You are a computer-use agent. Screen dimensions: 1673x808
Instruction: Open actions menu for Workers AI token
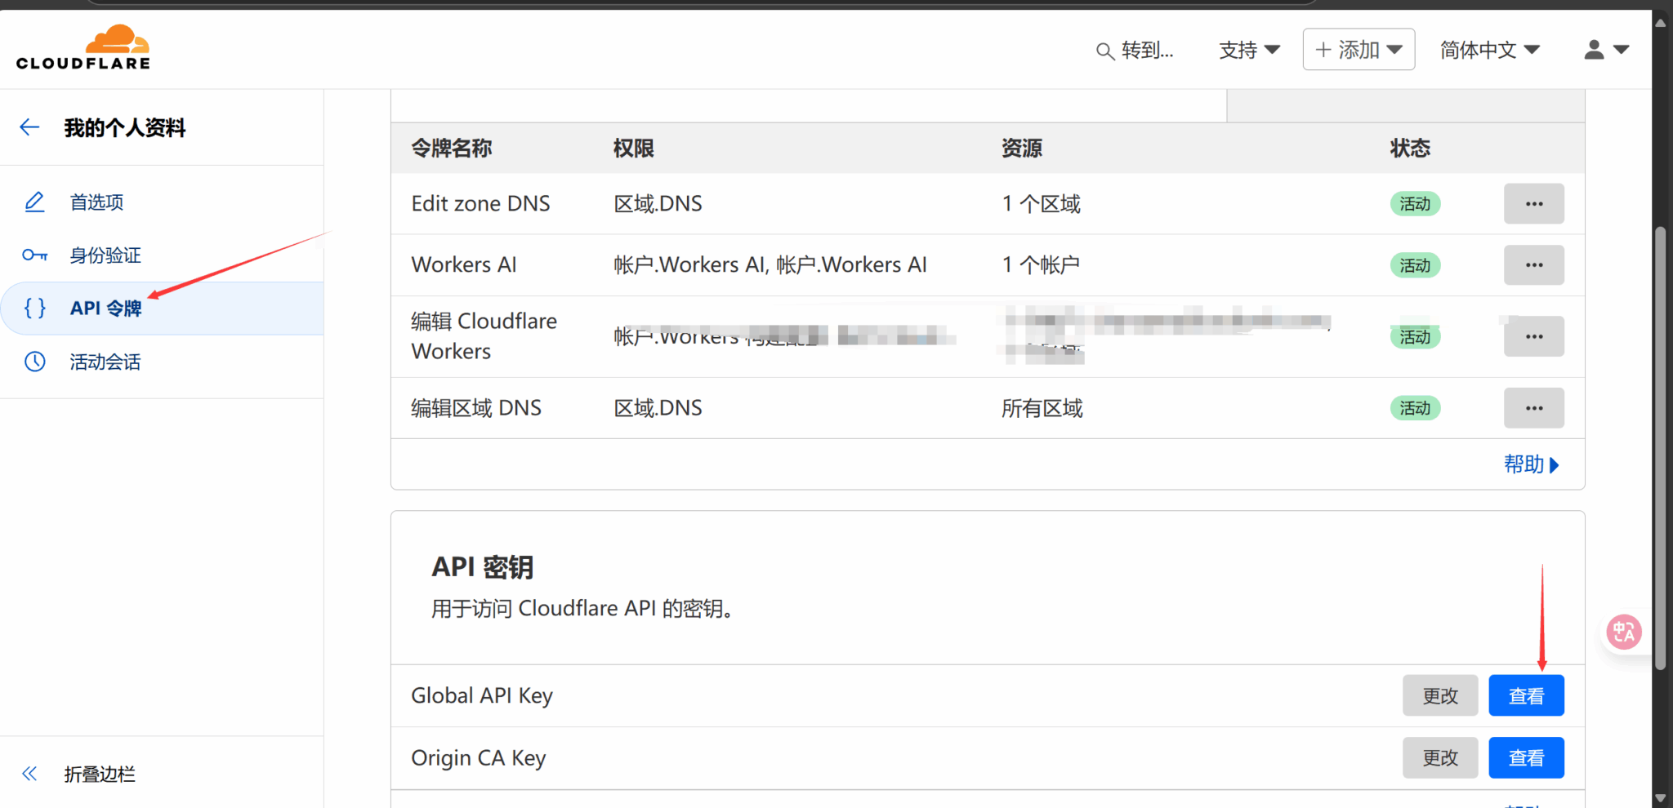tap(1534, 265)
